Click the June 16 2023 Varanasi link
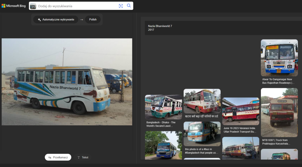302x167 pixels. tap(240, 130)
